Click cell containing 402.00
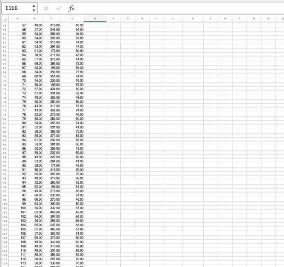284x267 pixels. pos(51,212)
